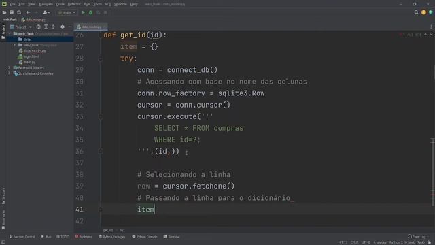Expand External Libraries node

pyautogui.click(x=9, y=68)
